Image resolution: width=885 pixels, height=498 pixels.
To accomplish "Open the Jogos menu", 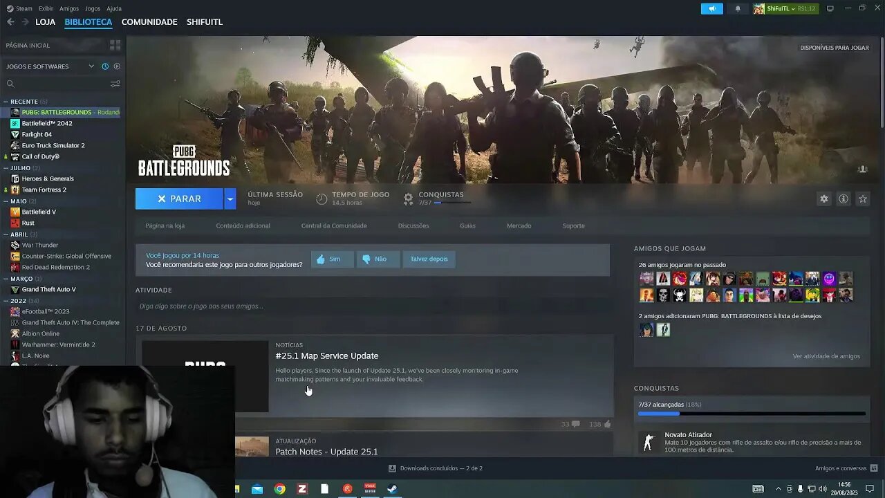I will click(x=93, y=8).
